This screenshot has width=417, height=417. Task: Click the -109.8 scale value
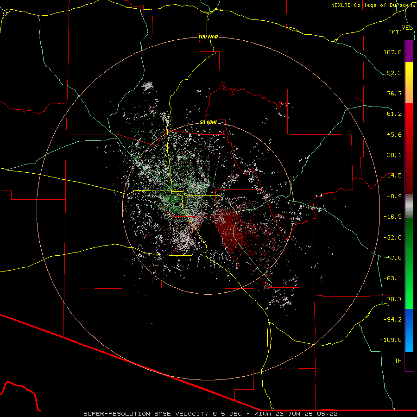391,340
